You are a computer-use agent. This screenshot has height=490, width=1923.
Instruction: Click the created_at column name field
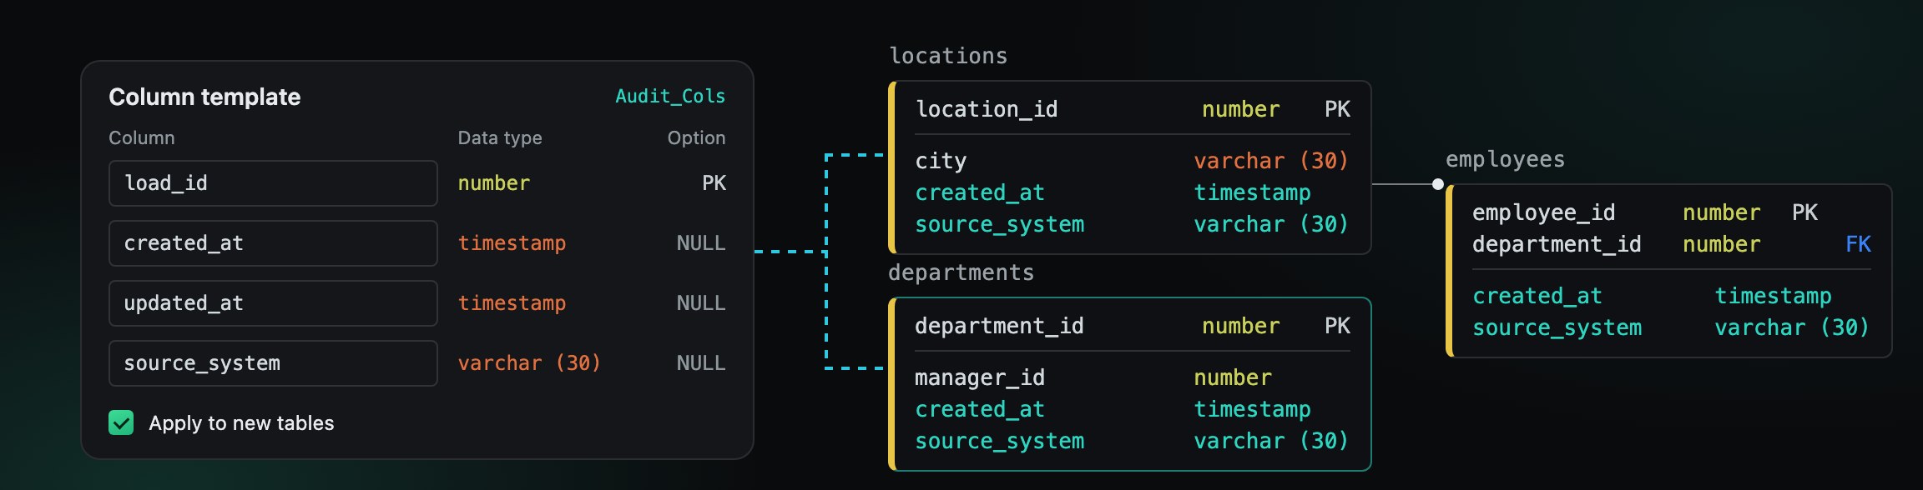[x=273, y=243]
